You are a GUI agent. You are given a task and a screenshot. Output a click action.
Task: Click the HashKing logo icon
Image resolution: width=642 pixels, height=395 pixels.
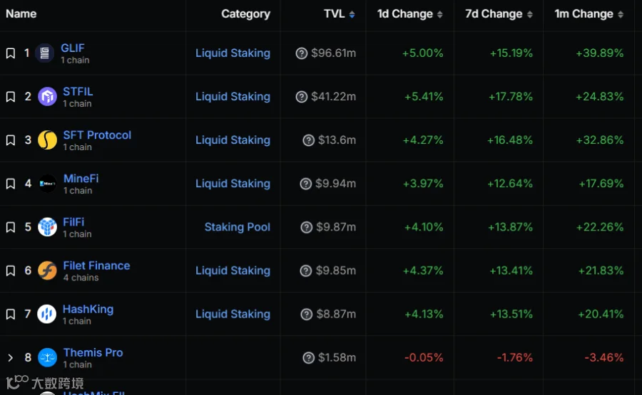pos(47,314)
